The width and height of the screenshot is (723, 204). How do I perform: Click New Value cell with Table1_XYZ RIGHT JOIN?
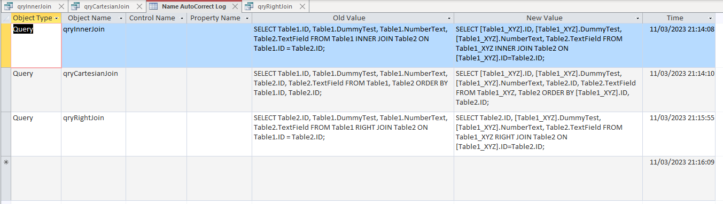tap(548, 134)
